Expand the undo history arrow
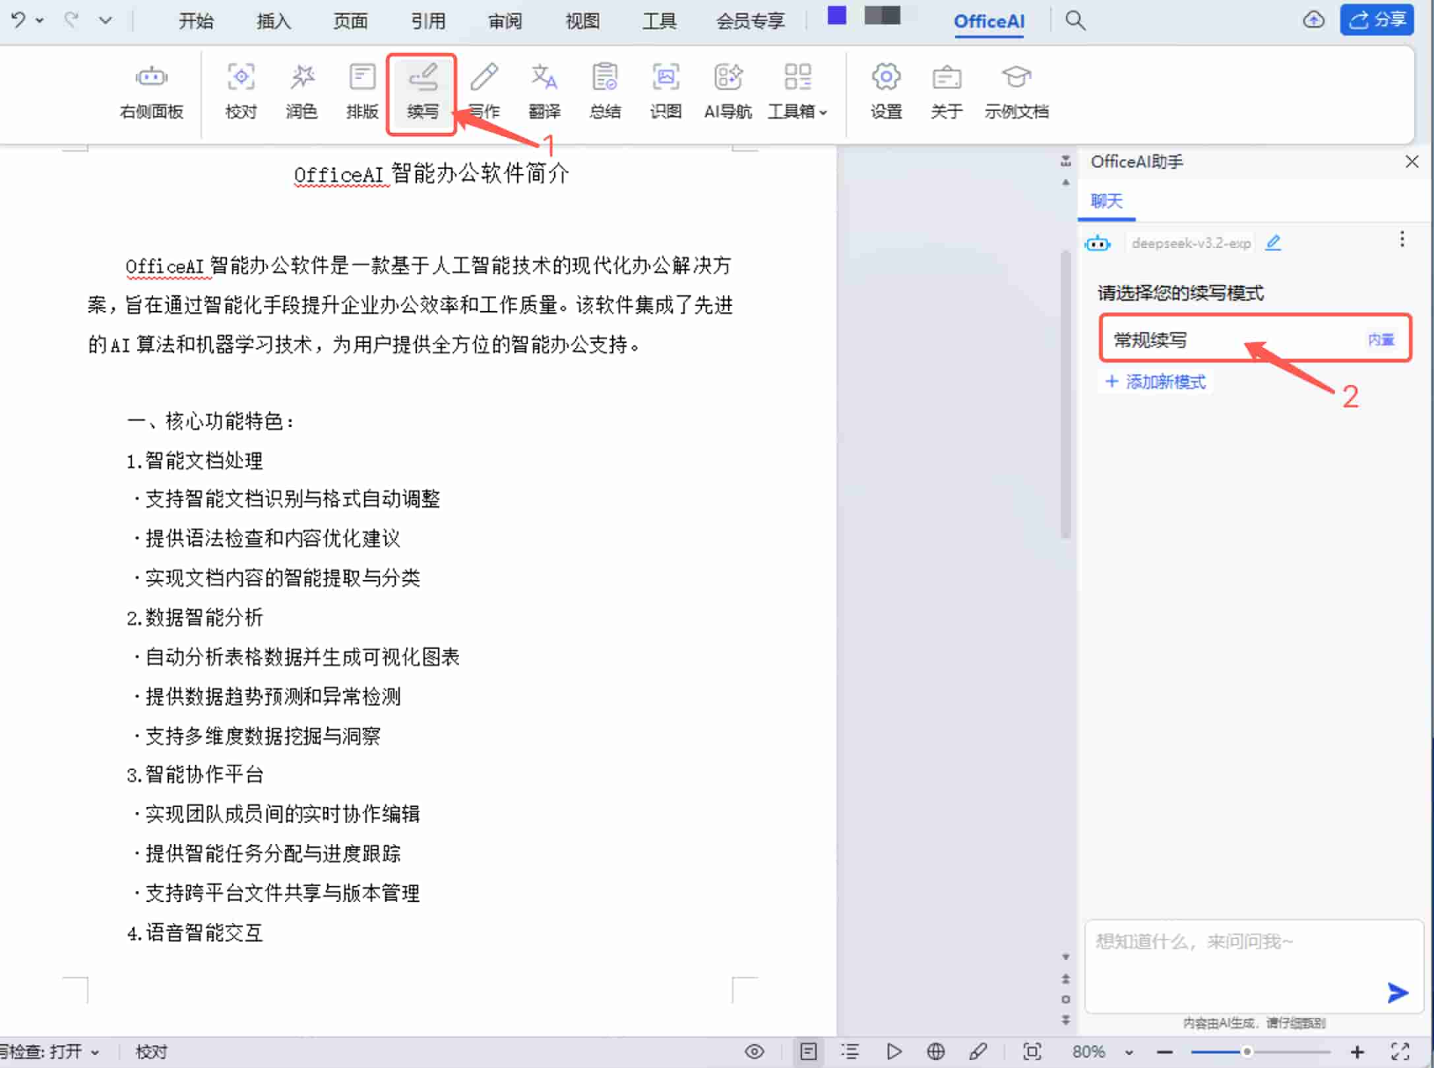Viewport: 1434px width, 1068px height. 40,20
